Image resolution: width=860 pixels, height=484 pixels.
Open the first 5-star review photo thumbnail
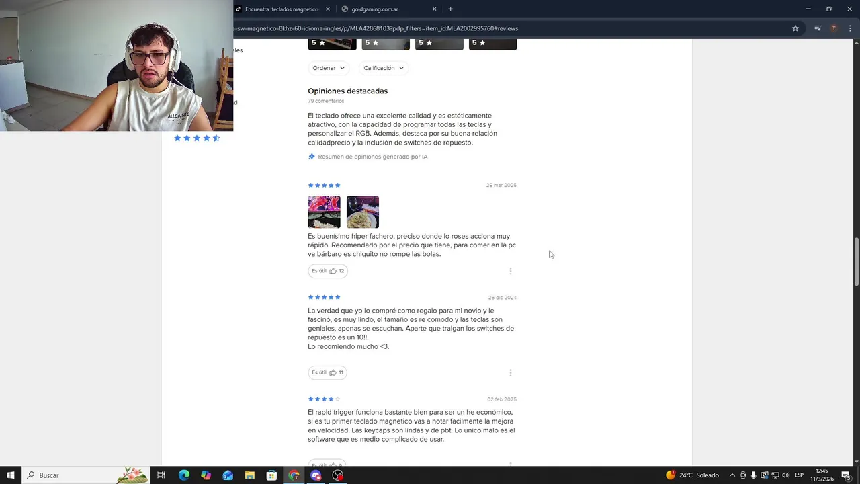point(332,44)
